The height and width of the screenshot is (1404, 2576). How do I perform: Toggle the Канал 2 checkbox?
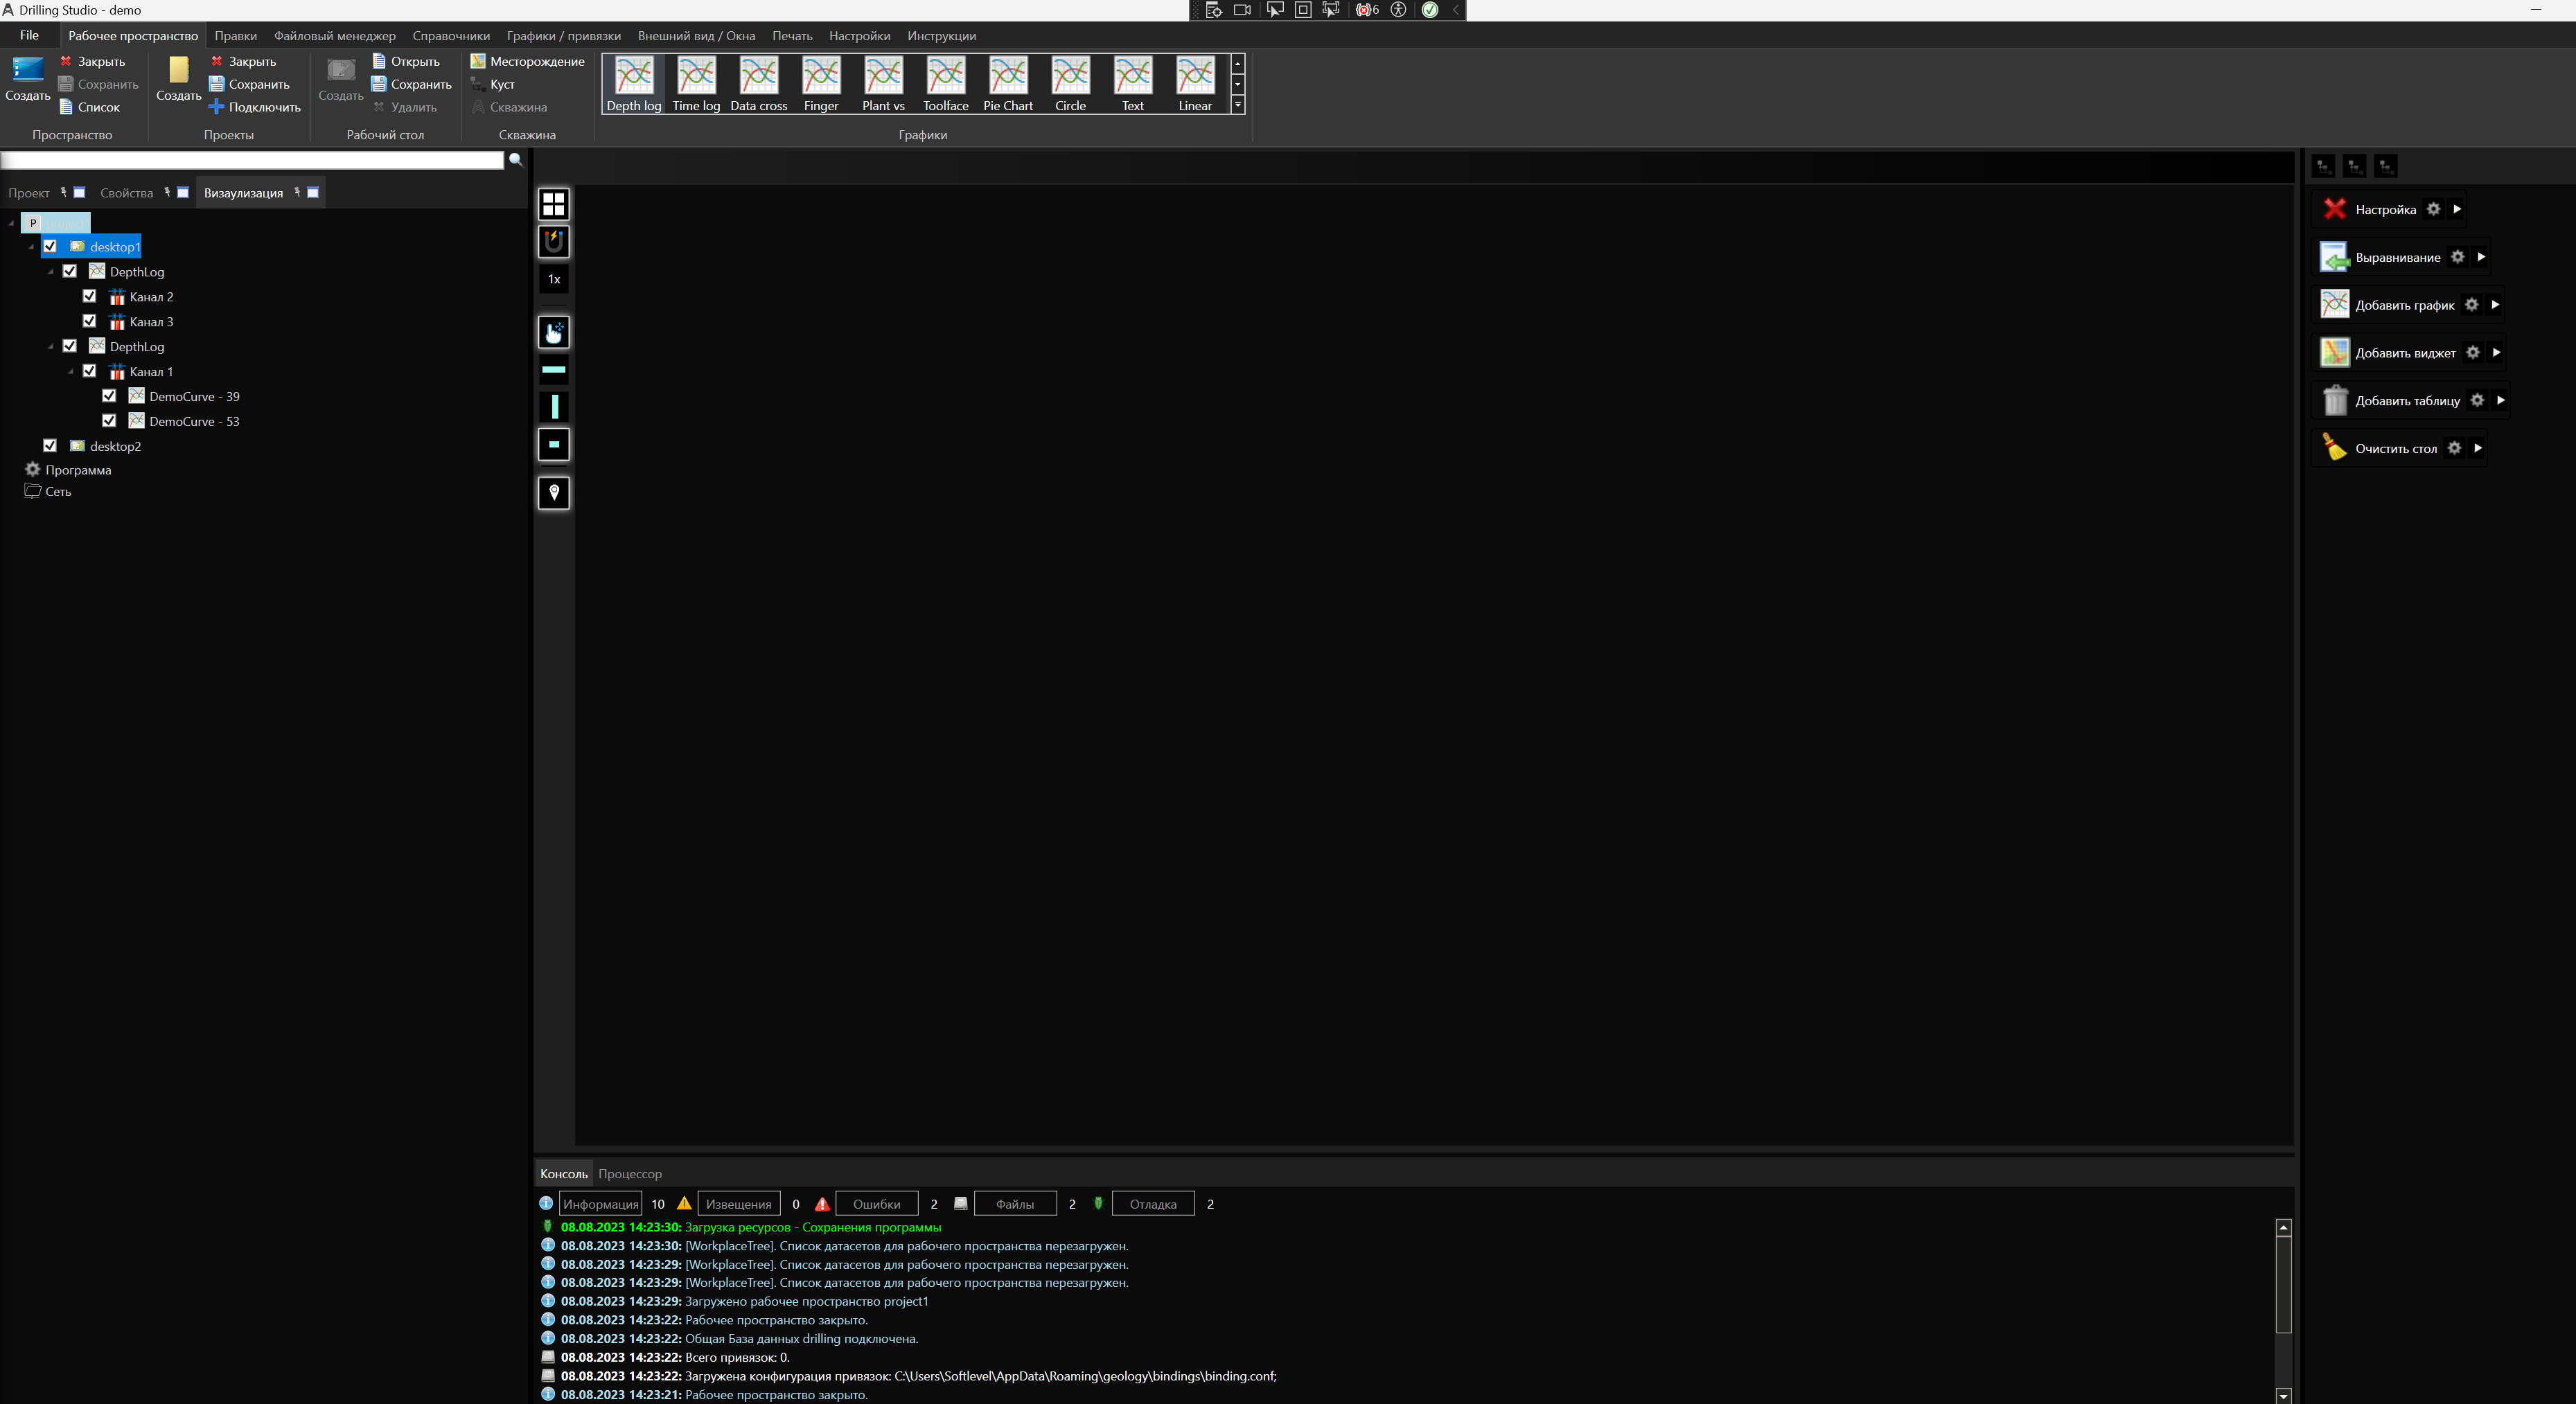[89, 297]
